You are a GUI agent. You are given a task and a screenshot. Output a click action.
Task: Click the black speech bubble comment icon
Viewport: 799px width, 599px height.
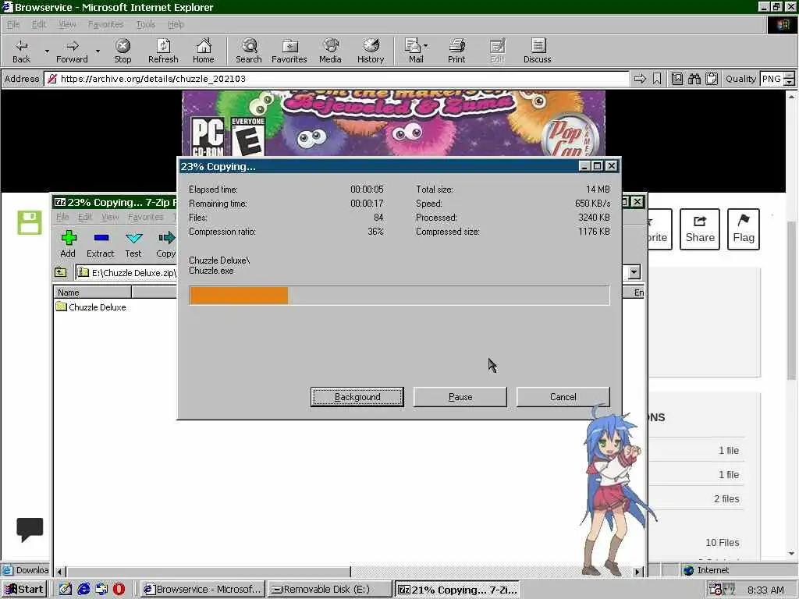30,530
